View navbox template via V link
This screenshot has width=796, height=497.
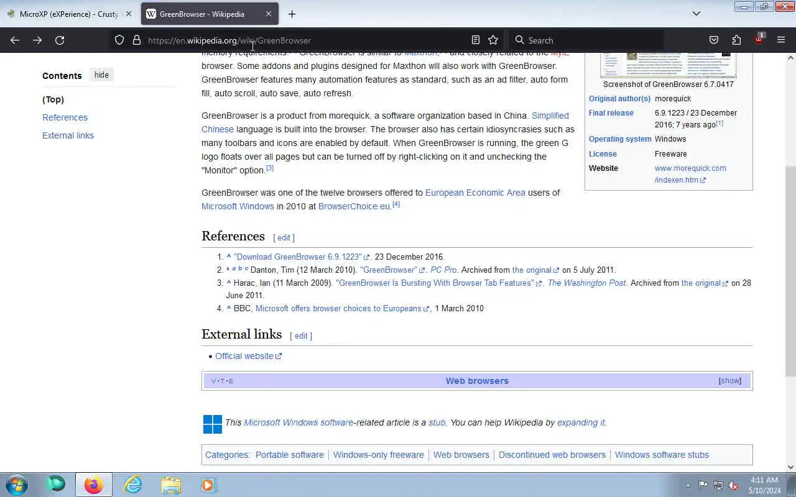[213, 381]
